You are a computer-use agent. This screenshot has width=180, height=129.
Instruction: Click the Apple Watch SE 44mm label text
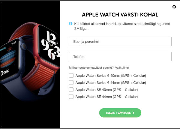[x=106, y=97]
